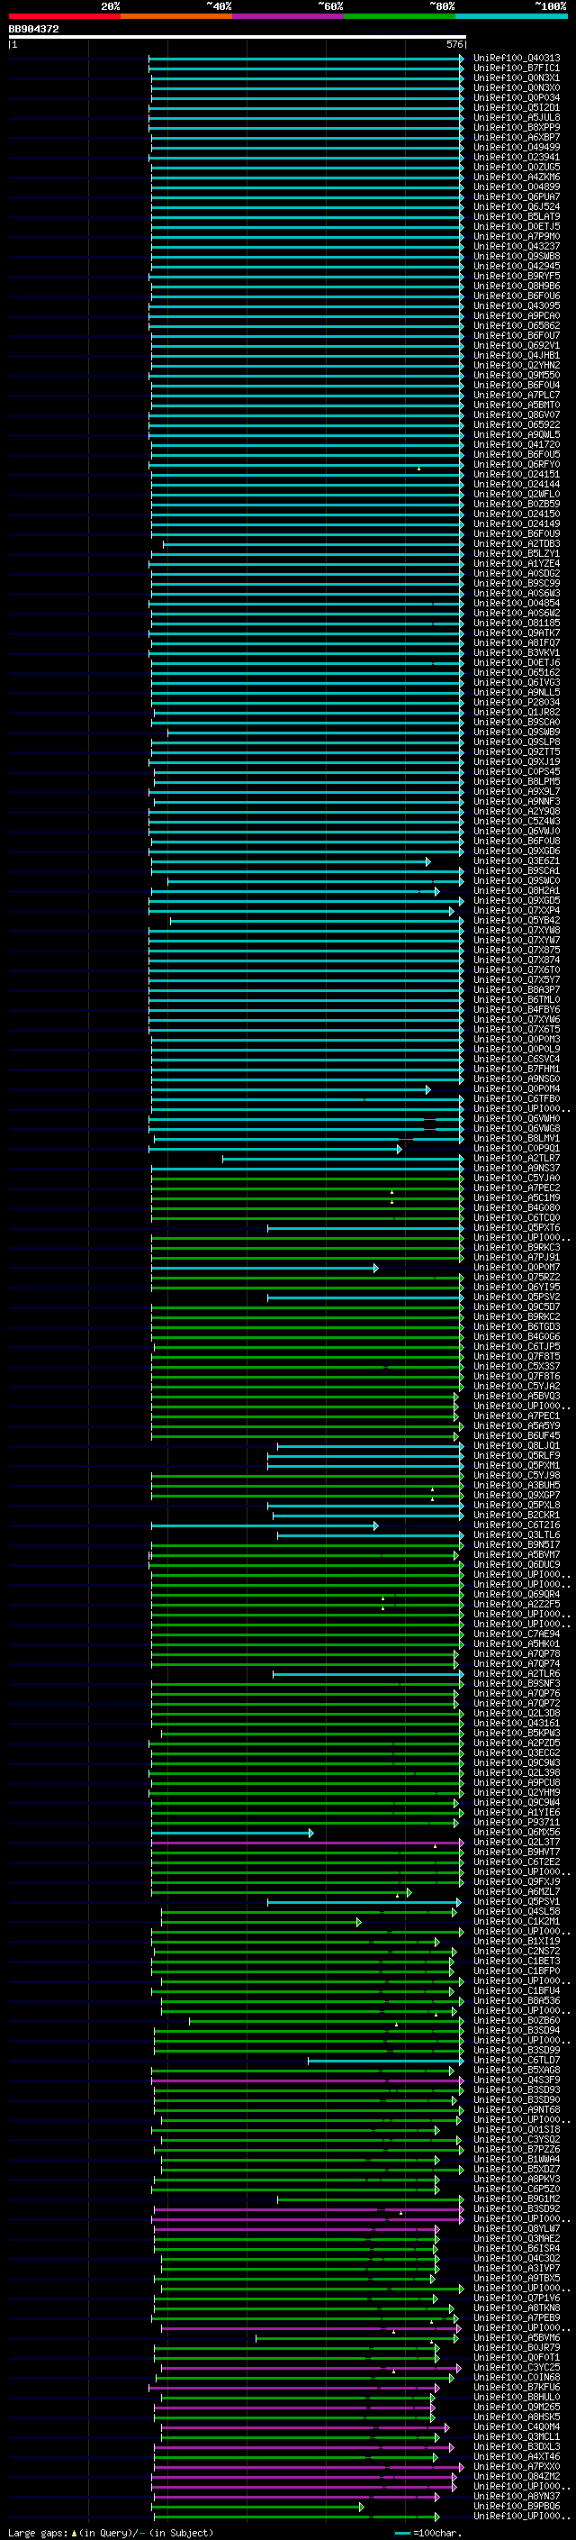Click hit name UniRef100_A2TLR7
This screenshot has width=576, height=2540.
516,1158
